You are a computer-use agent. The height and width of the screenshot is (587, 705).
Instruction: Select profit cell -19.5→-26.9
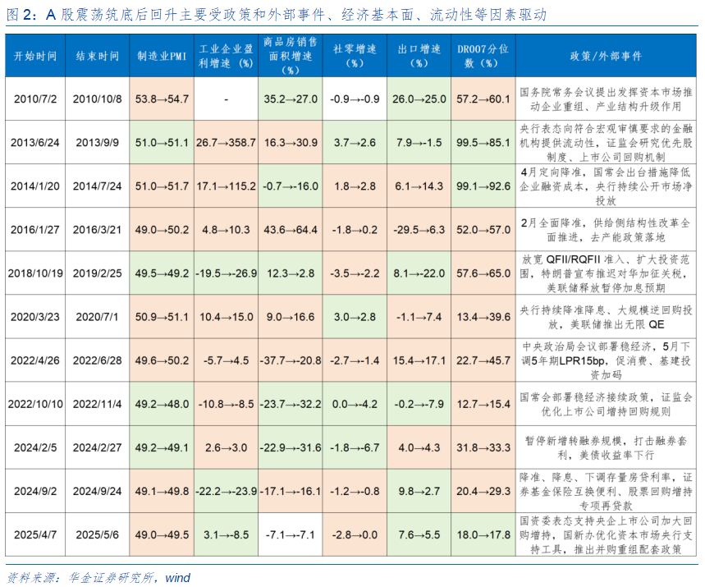pyautogui.click(x=227, y=273)
